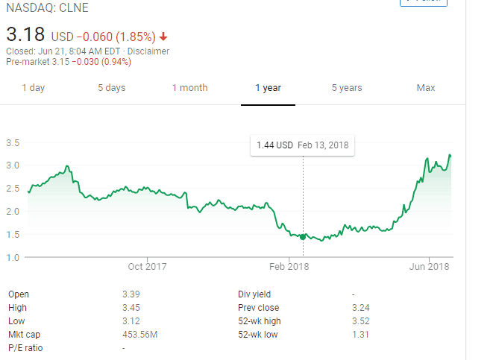This screenshot has width=493, height=360.
Task: Click the partially visible Follow button
Action: [424, 2]
